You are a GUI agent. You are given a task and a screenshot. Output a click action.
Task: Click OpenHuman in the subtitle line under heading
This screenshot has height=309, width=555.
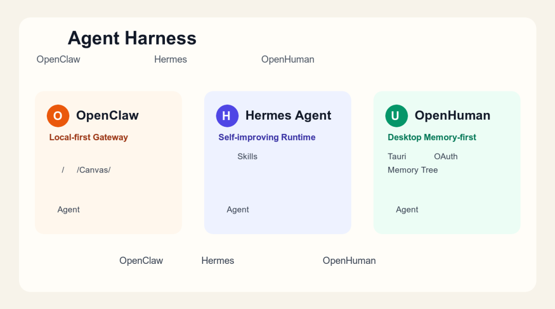[x=288, y=60]
